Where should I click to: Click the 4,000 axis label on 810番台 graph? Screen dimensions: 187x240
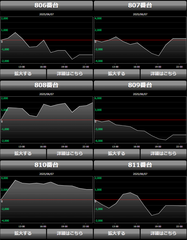pyautogui.click(x=4, y=178)
